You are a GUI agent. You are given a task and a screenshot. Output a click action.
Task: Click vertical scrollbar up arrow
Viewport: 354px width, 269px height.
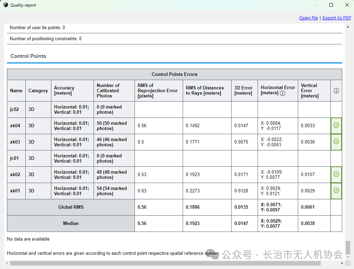(x=348, y=27)
